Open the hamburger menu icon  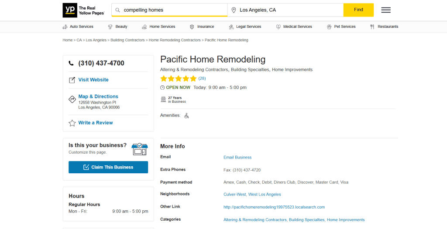pos(386,10)
